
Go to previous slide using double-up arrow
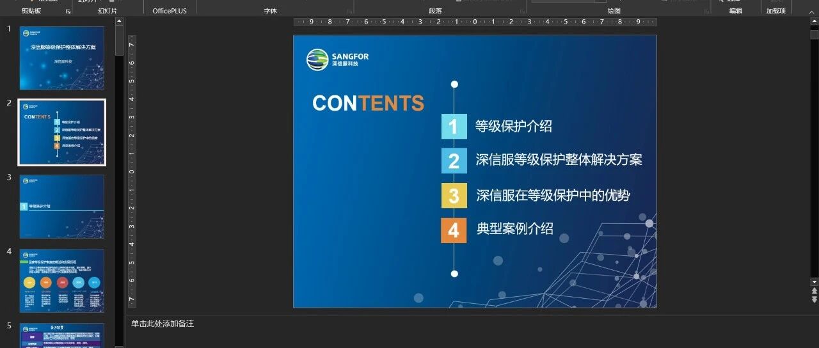pos(814,291)
